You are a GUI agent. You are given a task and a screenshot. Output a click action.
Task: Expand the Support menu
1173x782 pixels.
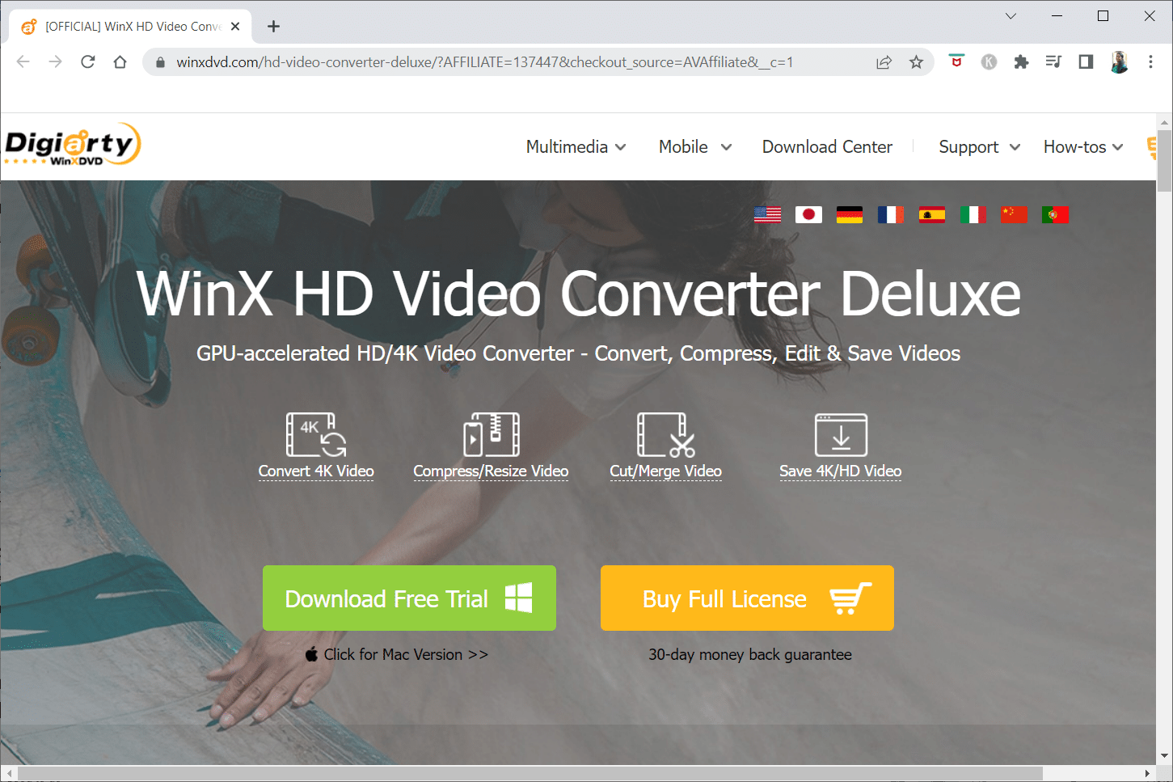980,146
